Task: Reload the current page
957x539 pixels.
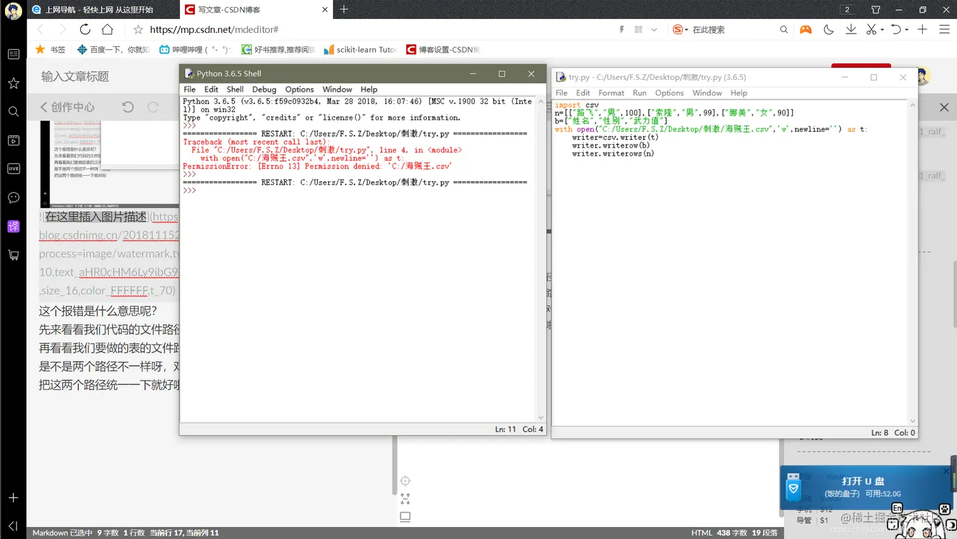Action: 85,29
